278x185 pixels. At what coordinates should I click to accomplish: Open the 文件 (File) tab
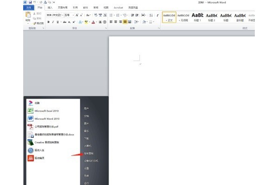click(29, 7)
